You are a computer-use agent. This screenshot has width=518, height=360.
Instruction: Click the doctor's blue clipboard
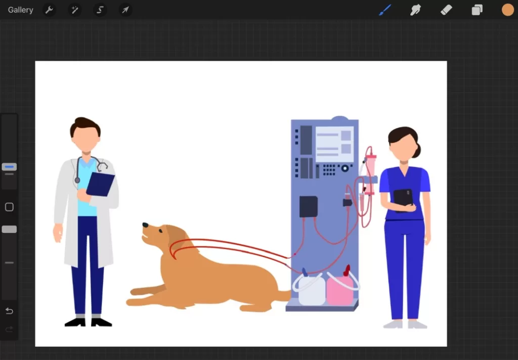click(100, 184)
